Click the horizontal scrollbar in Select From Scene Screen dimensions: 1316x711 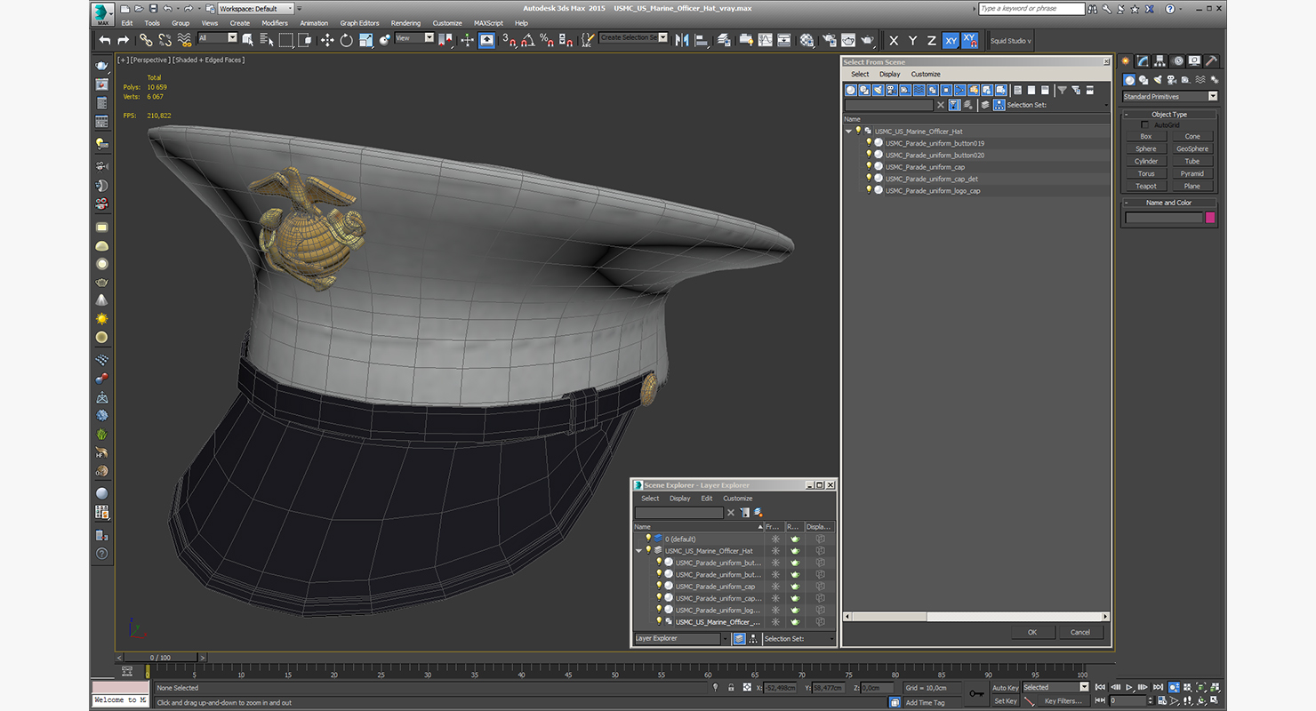click(888, 616)
